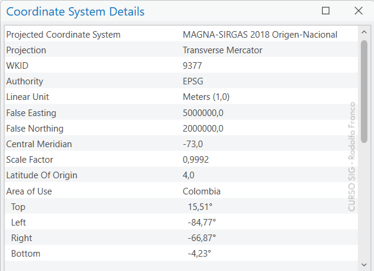374x271 pixels.
Task: Close the Coordinate System Details window
Action: 358,11
